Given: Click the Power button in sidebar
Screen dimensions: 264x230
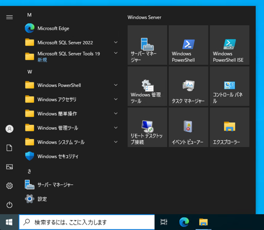Looking at the screenshot, I should click(9, 205).
